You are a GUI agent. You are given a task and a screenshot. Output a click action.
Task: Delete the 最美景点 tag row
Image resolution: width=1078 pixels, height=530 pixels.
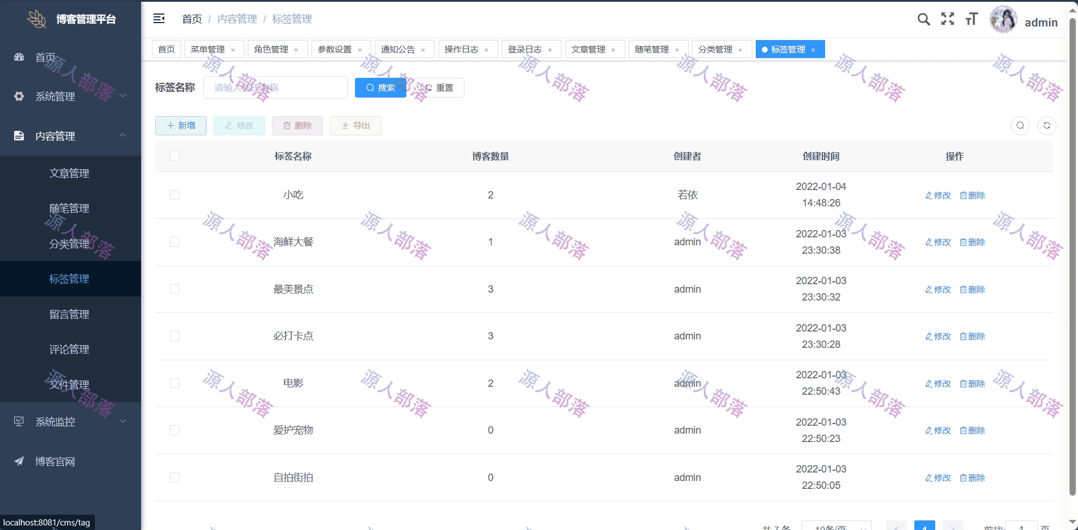point(972,289)
